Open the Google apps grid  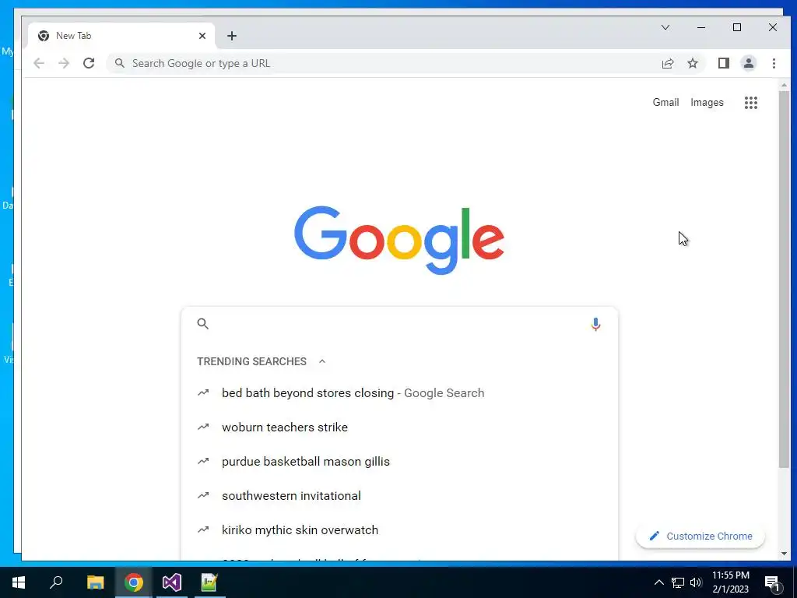(751, 103)
